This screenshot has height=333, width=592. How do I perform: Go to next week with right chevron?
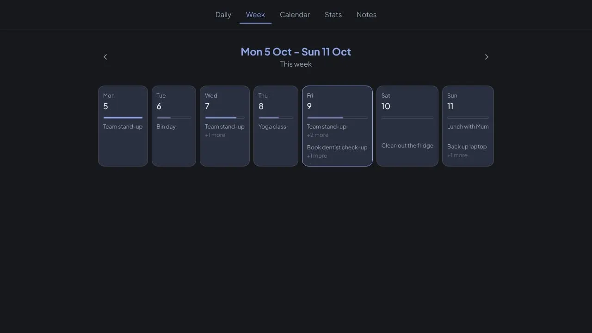pos(487,57)
